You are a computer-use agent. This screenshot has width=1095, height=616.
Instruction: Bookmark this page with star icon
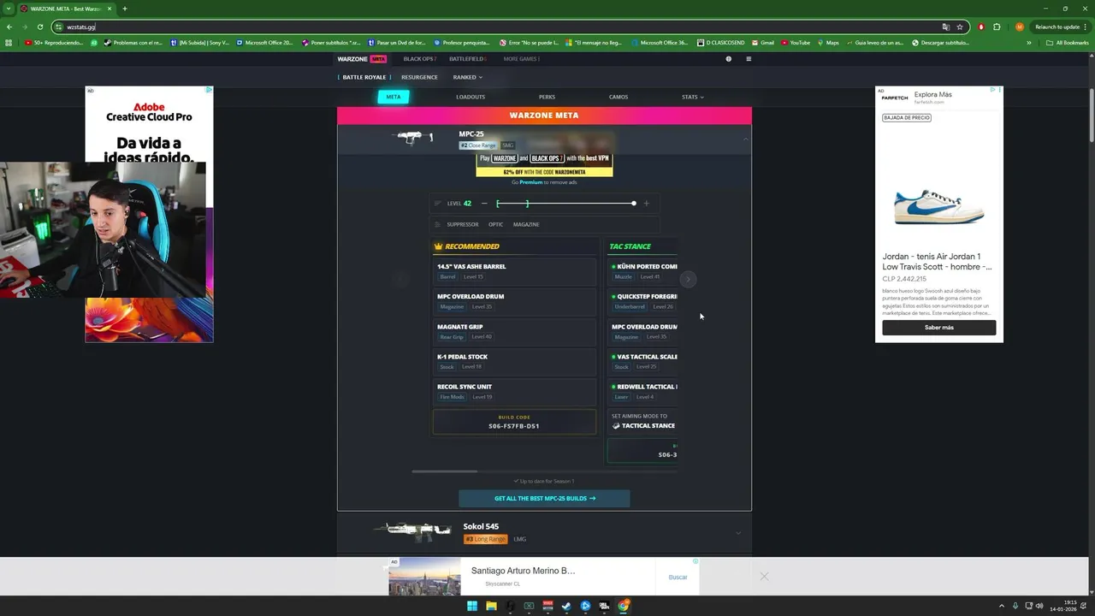pyautogui.click(x=960, y=27)
